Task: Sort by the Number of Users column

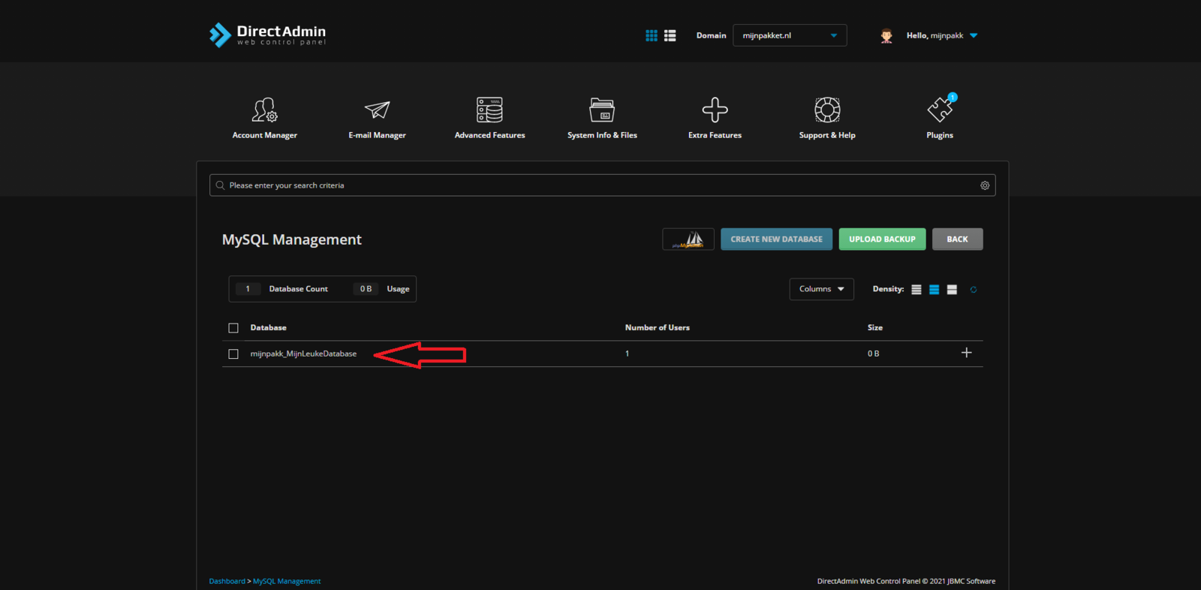Action: pos(657,328)
